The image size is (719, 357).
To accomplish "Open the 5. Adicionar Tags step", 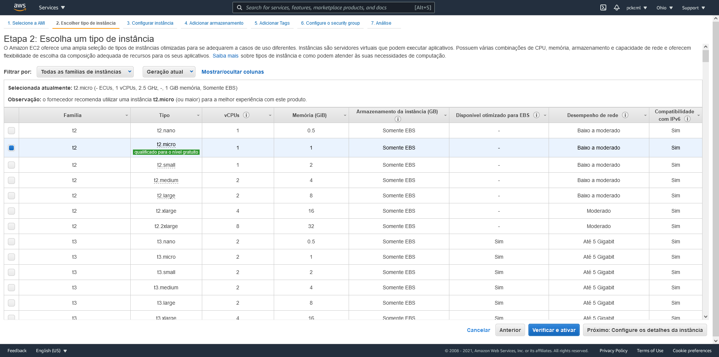I will pyautogui.click(x=272, y=23).
